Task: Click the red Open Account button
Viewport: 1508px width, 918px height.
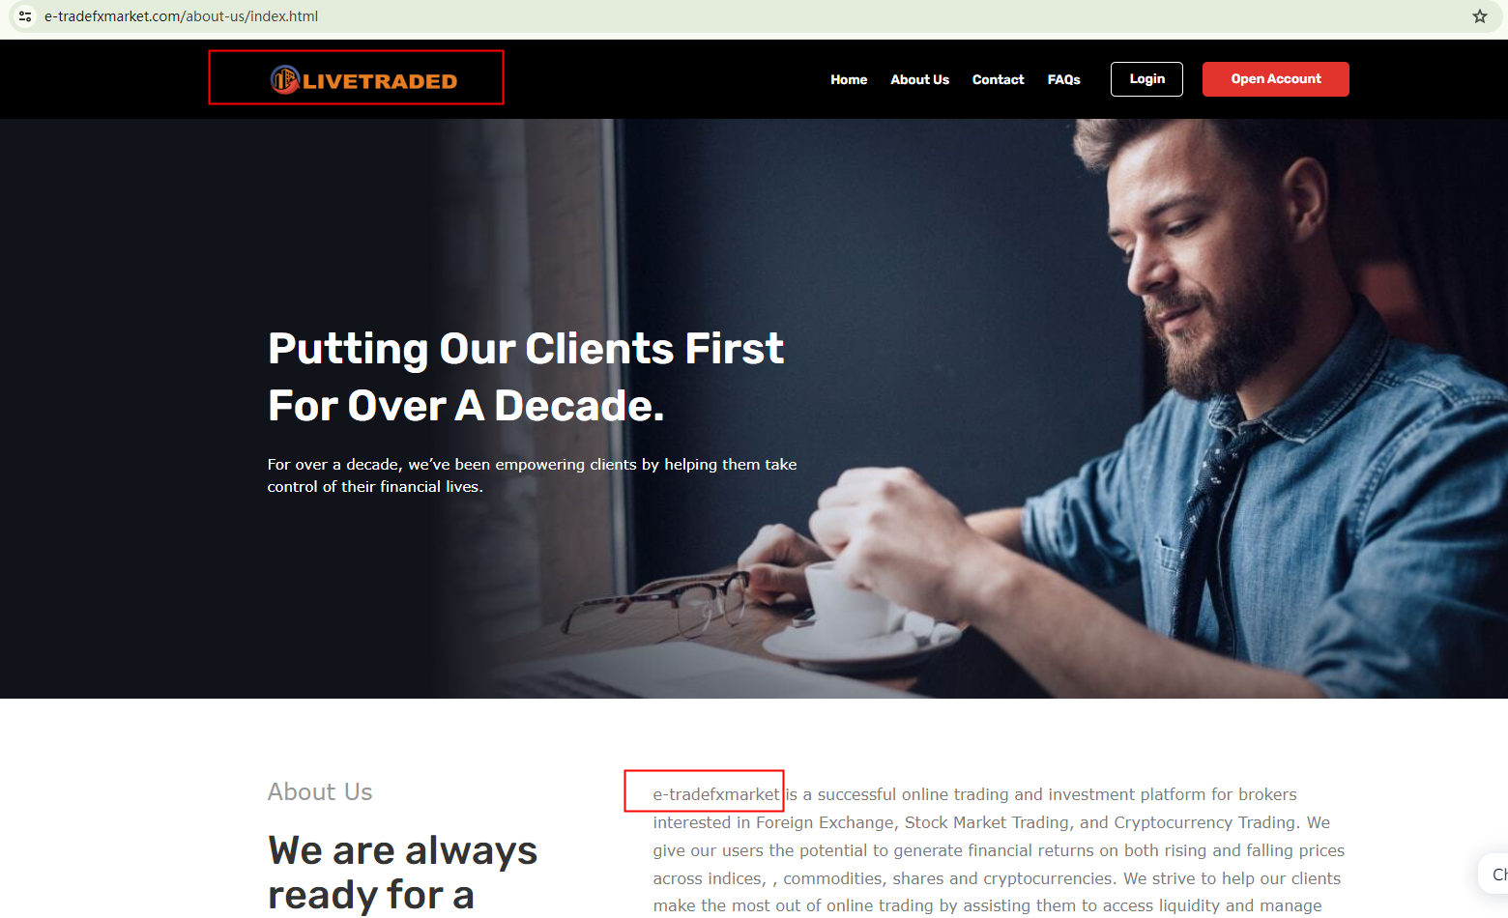Action: (1275, 79)
